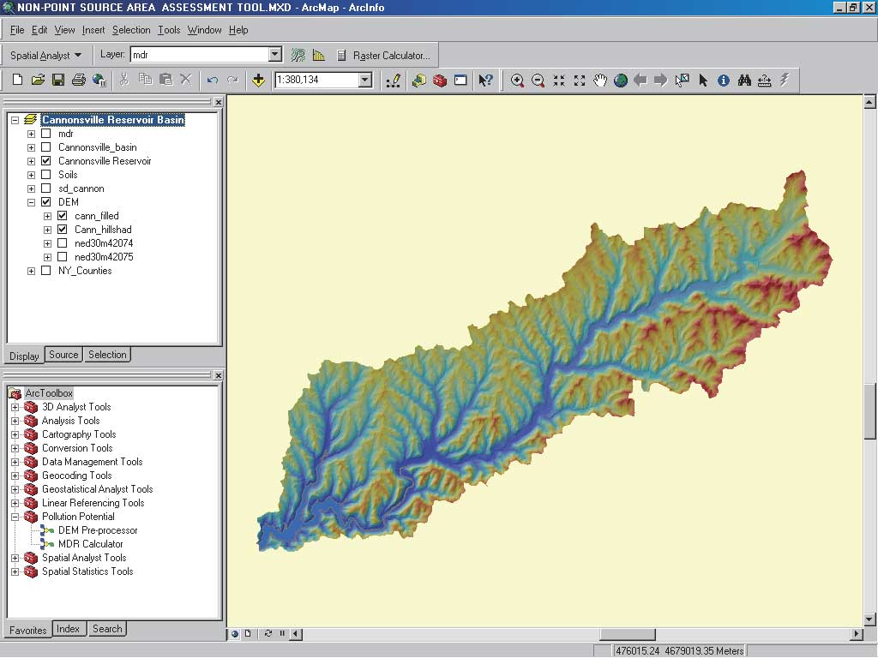
Task: Select the Pan hand tool
Action: click(600, 81)
